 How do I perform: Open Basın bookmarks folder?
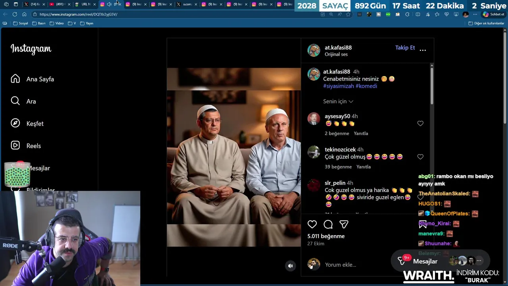(x=39, y=23)
